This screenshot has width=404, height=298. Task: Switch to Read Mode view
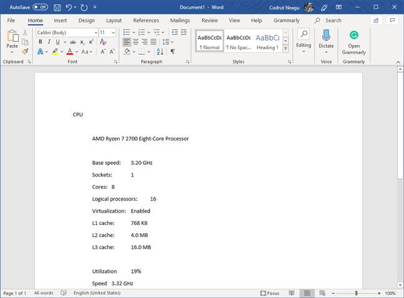click(x=291, y=293)
